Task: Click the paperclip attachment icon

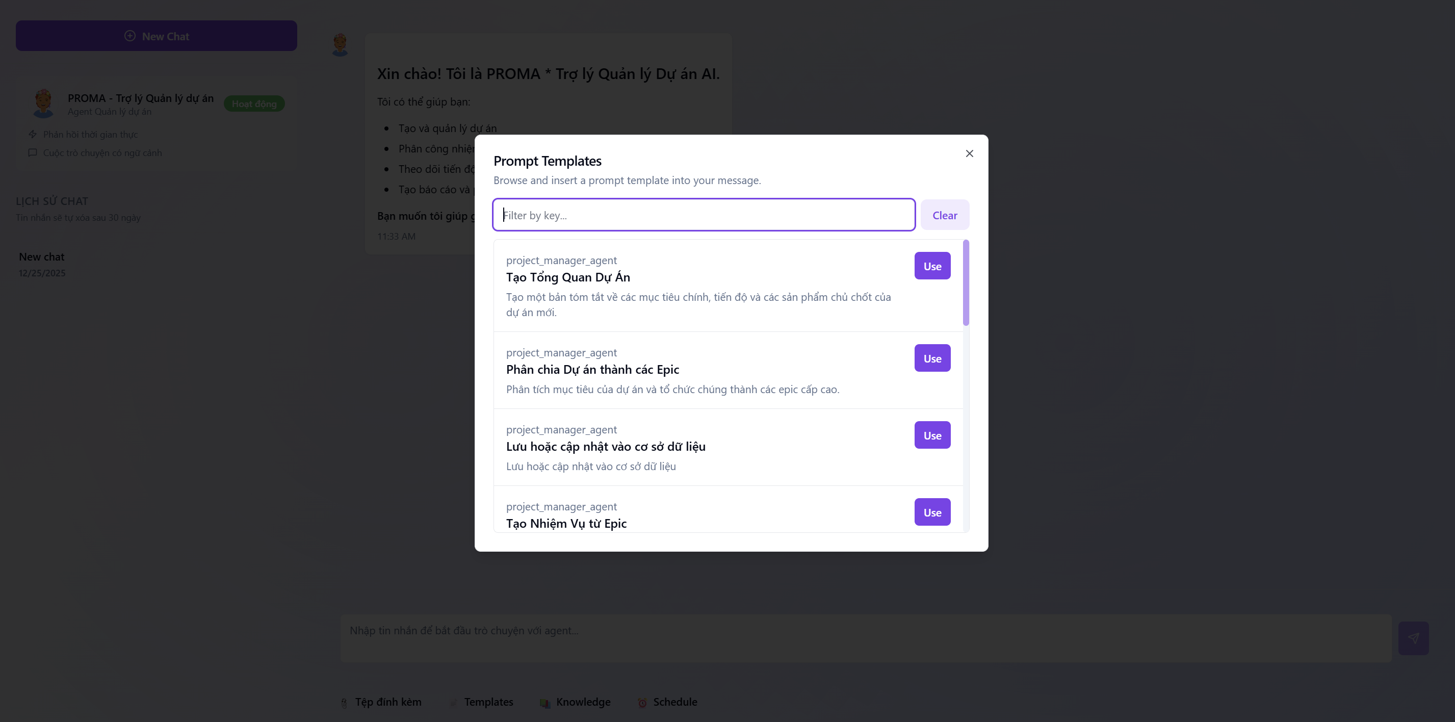Action: pos(344,703)
